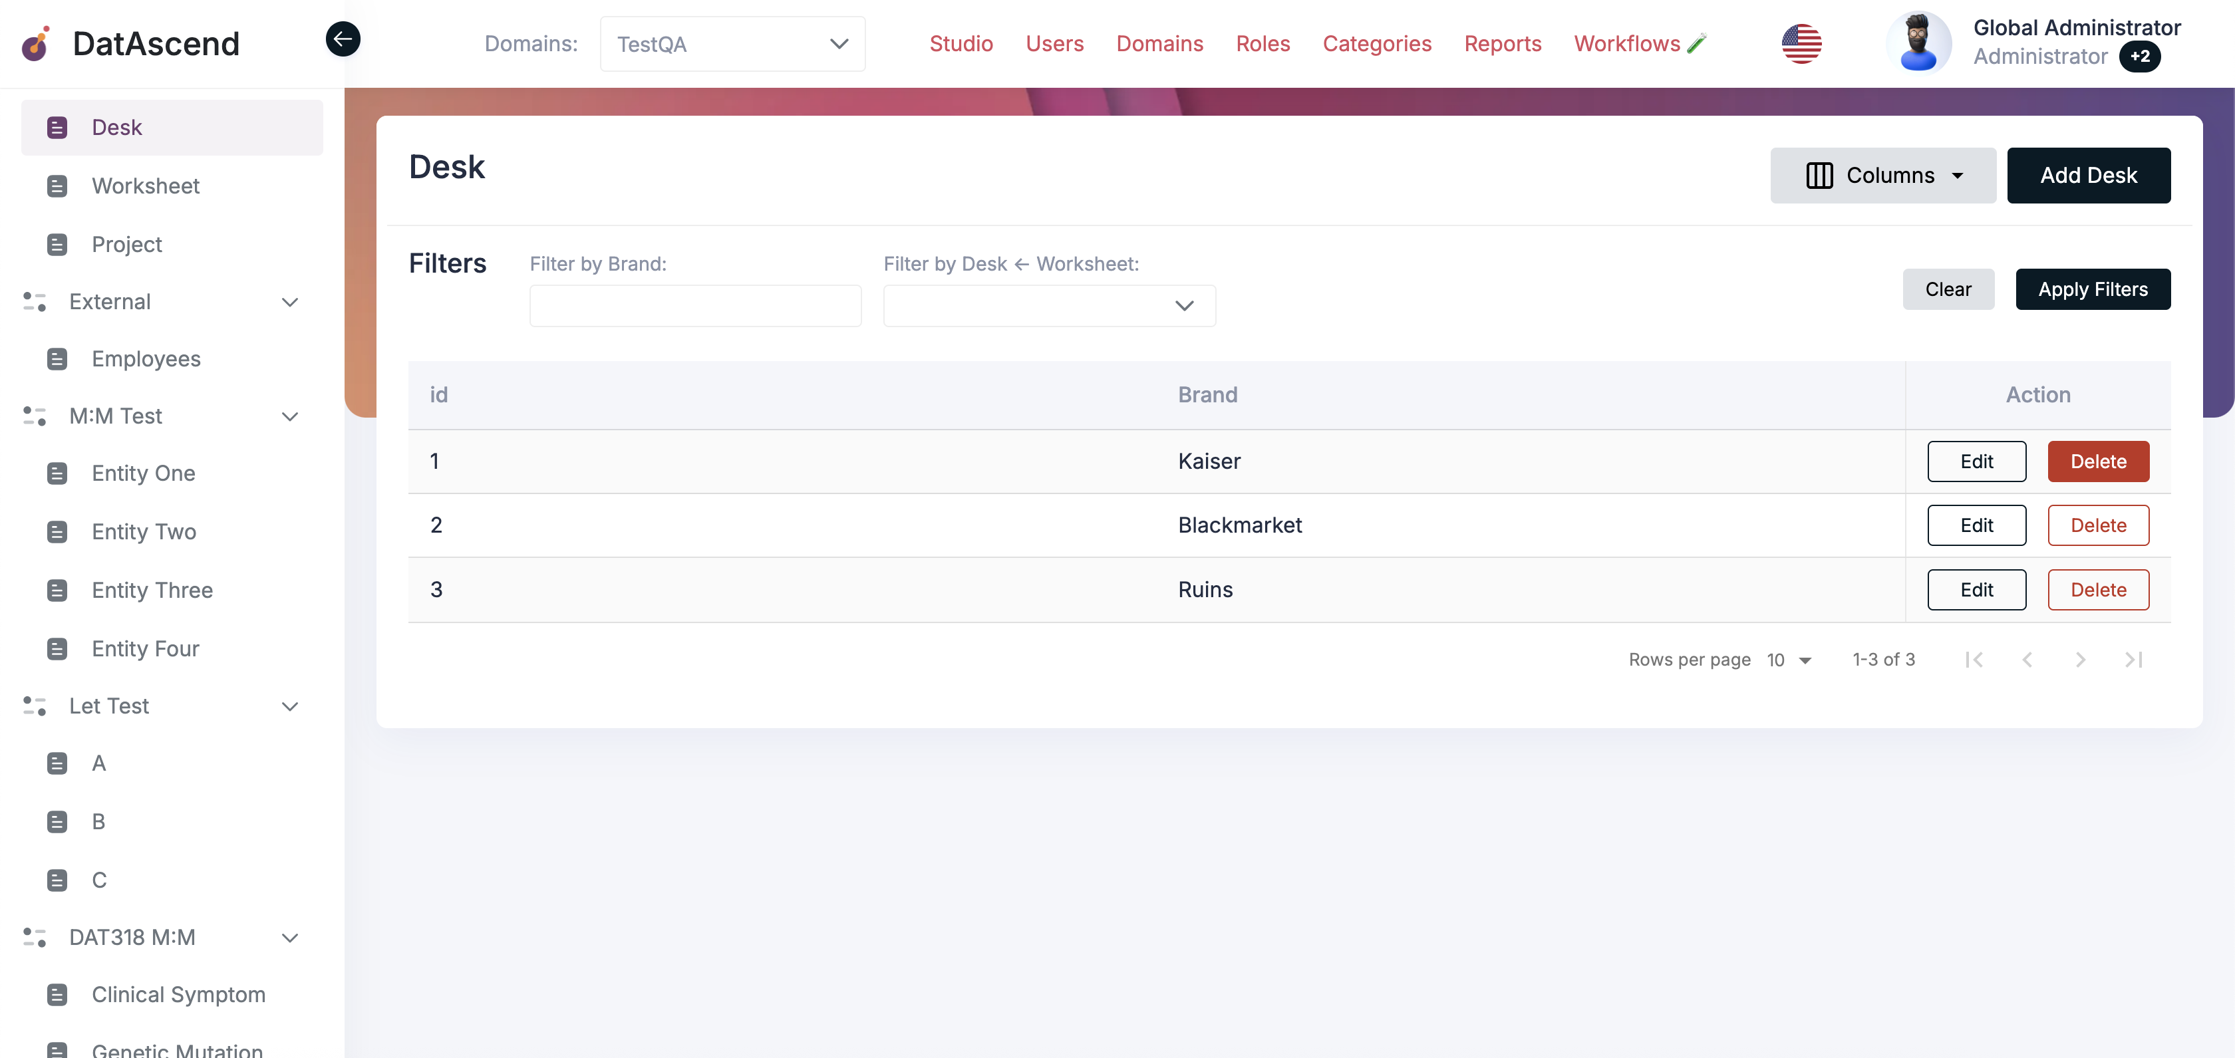Screen dimensions: 2235x1058
Task: Open the Columns dropdown
Action: (x=1882, y=175)
